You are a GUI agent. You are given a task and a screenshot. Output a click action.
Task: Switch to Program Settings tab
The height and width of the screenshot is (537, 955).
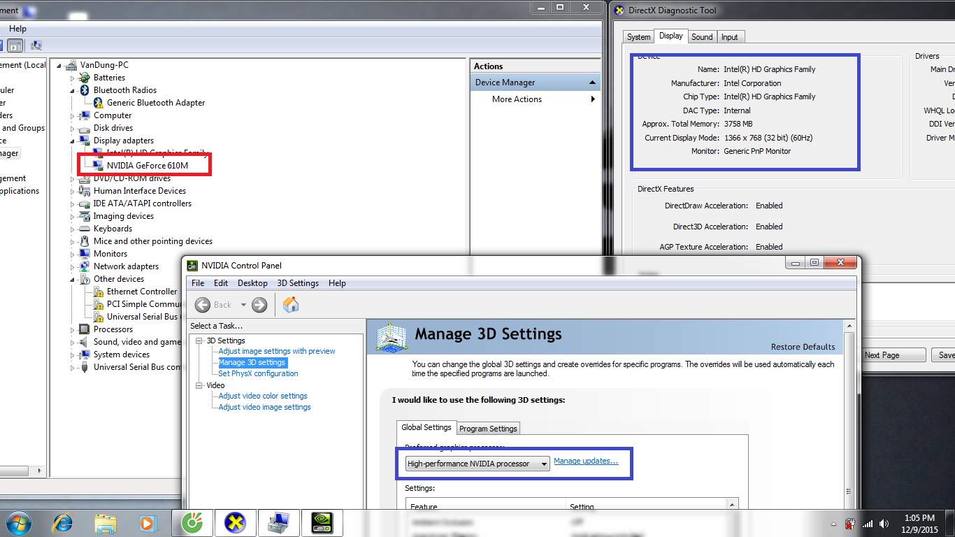tap(488, 429)
